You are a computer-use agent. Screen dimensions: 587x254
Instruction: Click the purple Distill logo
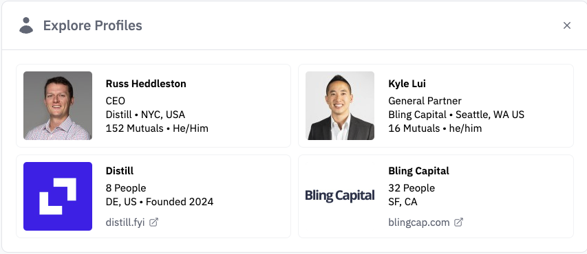[58, 196]
